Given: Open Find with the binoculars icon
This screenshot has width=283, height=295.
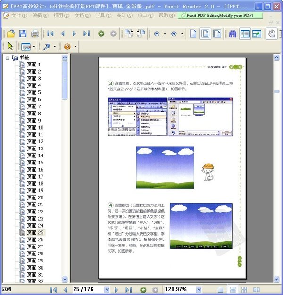Looking at the screenshot, I should (233, 33).
